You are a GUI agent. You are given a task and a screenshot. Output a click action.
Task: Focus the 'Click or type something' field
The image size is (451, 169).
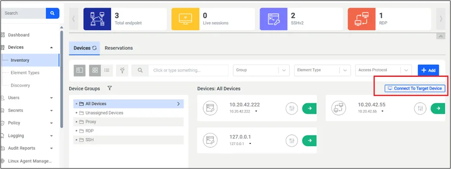(x=188, y=70)
